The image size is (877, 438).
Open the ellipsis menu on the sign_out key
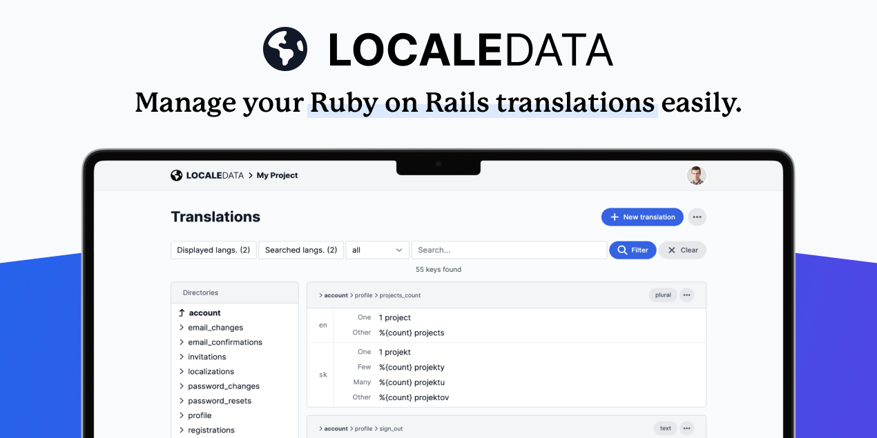click(686, 428)
